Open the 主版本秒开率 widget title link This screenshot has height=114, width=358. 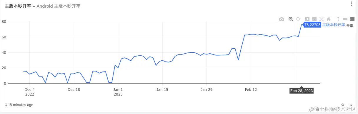tap(18, 6)
